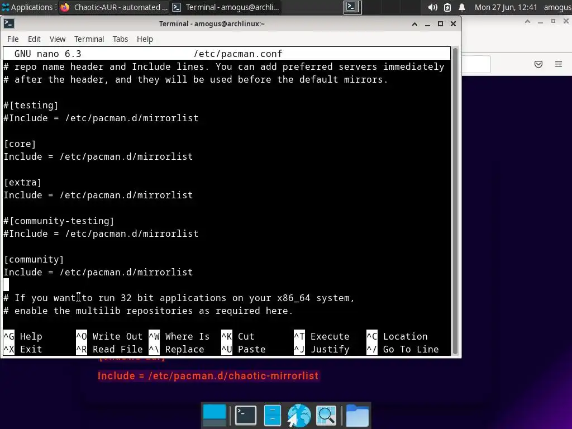Click the '^X Exit' shortcut hint in nano
This screenshot has width=572, height=429.
22,349
